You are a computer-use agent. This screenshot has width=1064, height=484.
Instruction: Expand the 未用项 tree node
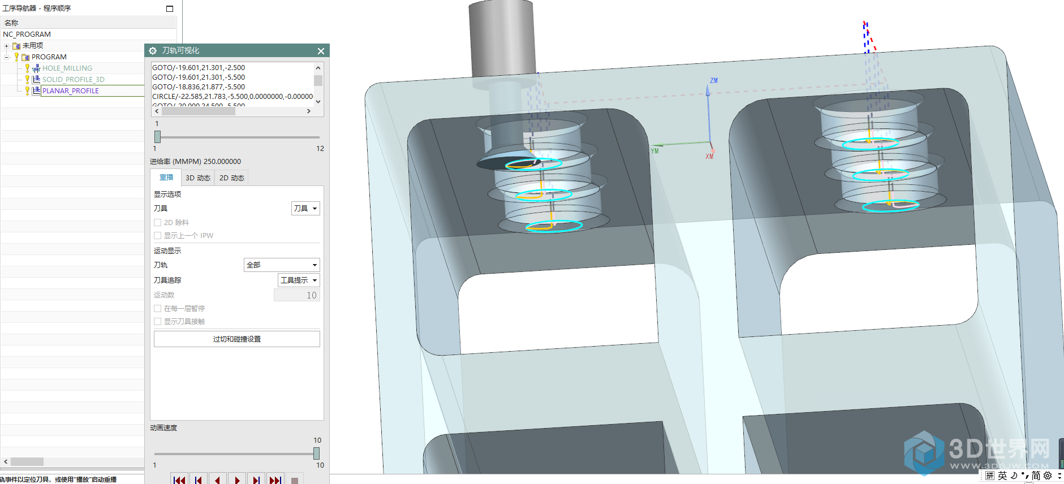tap(6, 46)
